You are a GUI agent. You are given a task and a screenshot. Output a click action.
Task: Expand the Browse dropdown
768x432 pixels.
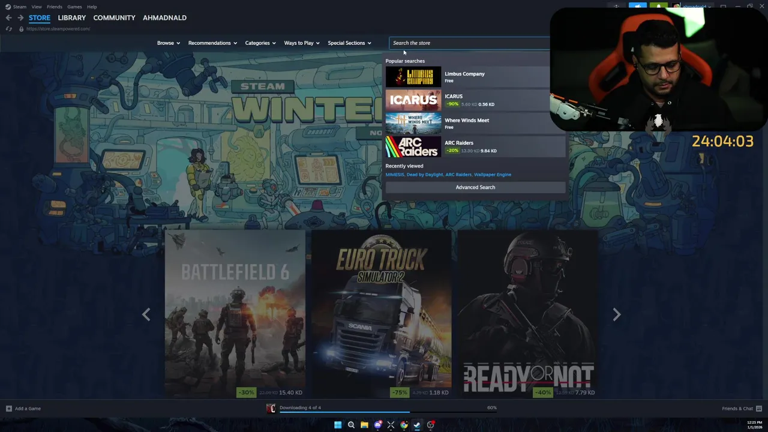[x=169, y=43]
